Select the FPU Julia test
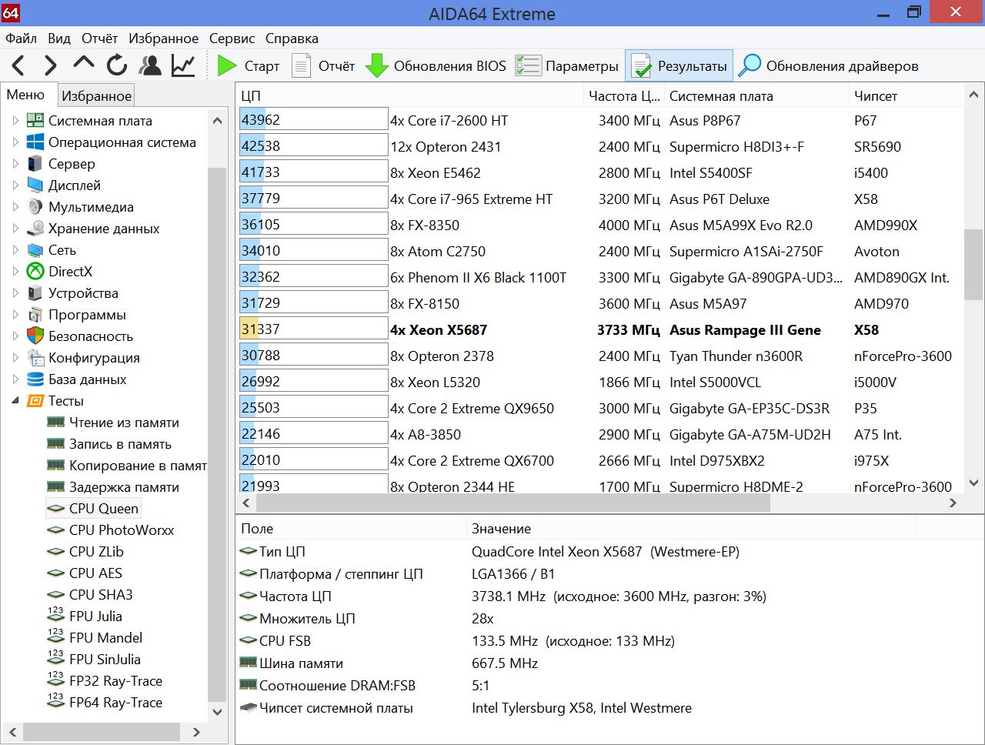Viewport: 985px width, 745px height. (x=95, y=616)
